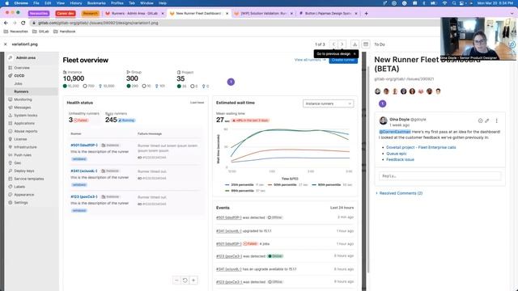Select Overview in the Admin area sidebar
This screenshot has height=291, width=518.
22,68
